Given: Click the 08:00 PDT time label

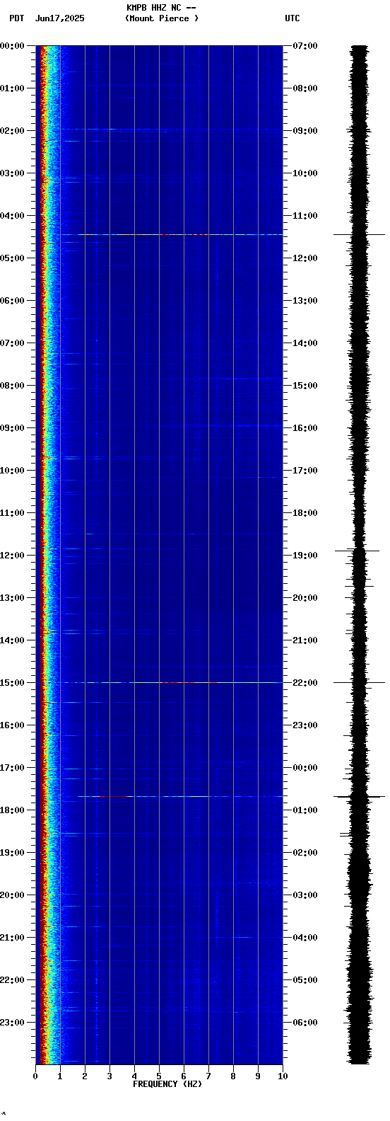Looking at the screenshot, I should click(x=12, y=386).
